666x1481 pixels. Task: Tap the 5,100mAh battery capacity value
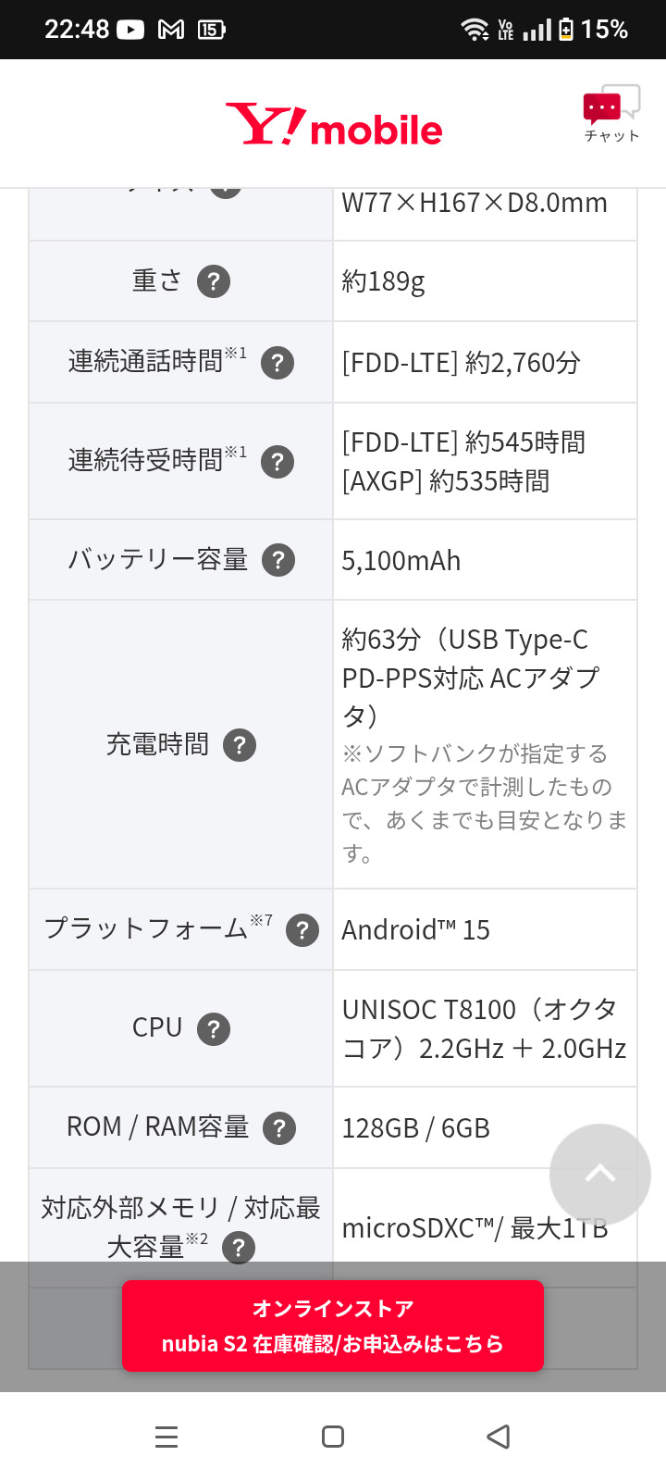click(401, 561)
